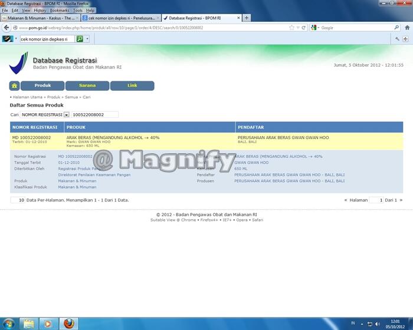Select the Database Registrasi - BPOM RI tab

(202, 18)
